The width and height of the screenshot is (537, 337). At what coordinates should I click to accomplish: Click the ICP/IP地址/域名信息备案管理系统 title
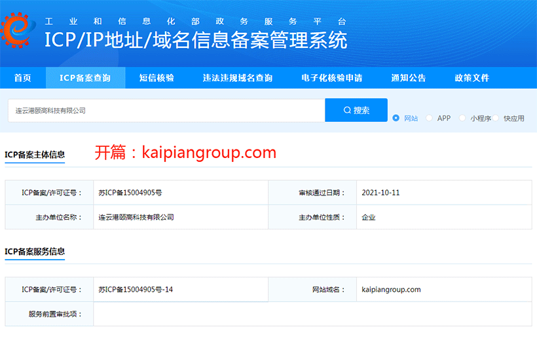tap(195, 39)
